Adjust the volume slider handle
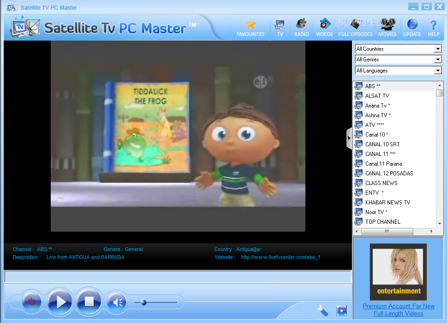Viewport: 447px width, 323px height. click(x=143, y=303)
